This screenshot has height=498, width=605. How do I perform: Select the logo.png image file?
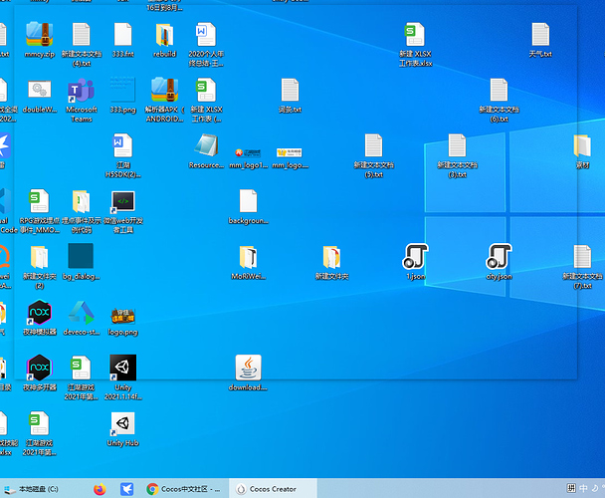(122, 317)
